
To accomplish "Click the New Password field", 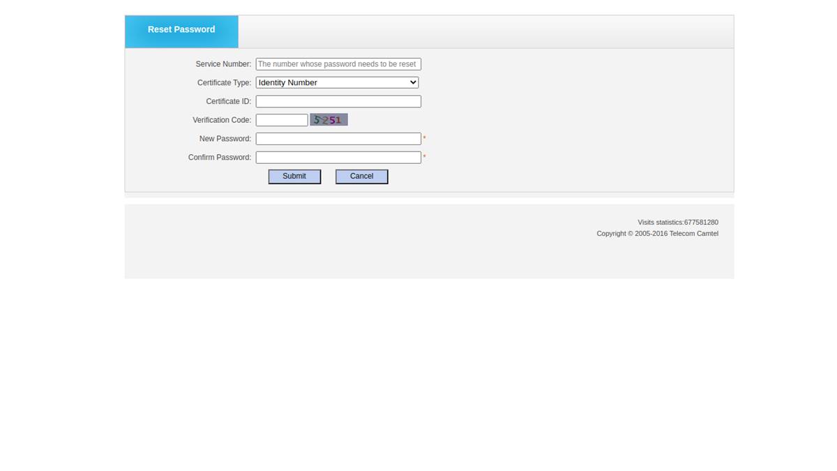I will [338, 138].
